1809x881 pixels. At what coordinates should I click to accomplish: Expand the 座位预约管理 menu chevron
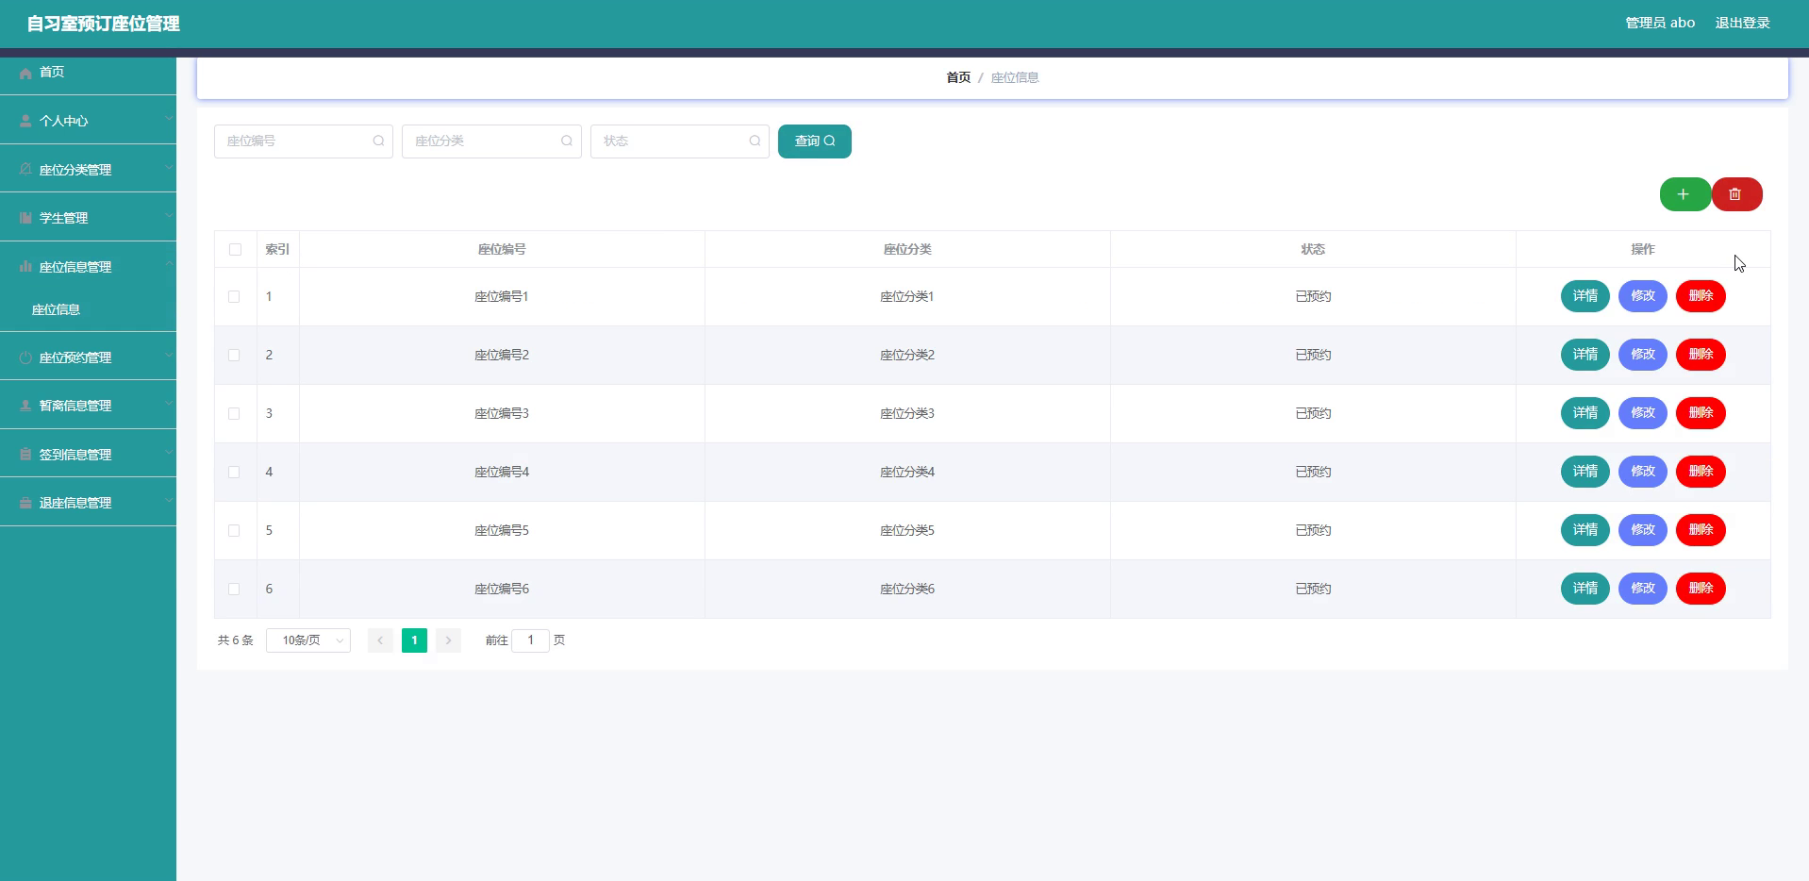pyautogui.click(x=168, y=356)
